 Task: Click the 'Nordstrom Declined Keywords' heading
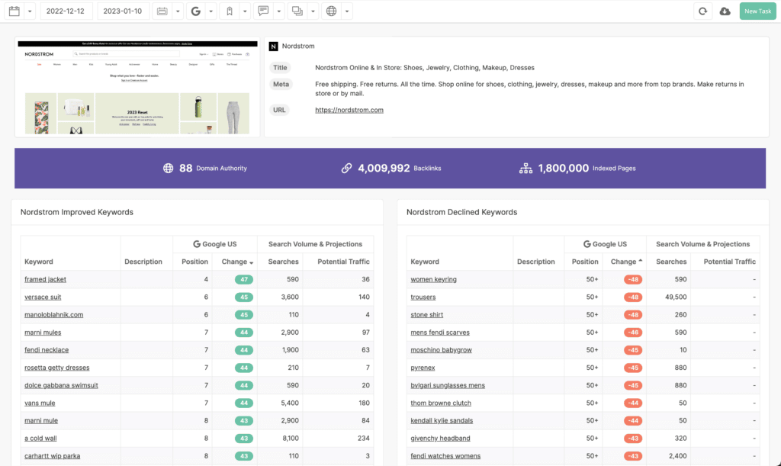(461, 212)
